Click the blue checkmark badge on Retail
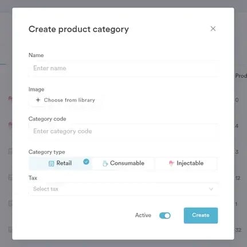247x247 pixels. point(86,162)
